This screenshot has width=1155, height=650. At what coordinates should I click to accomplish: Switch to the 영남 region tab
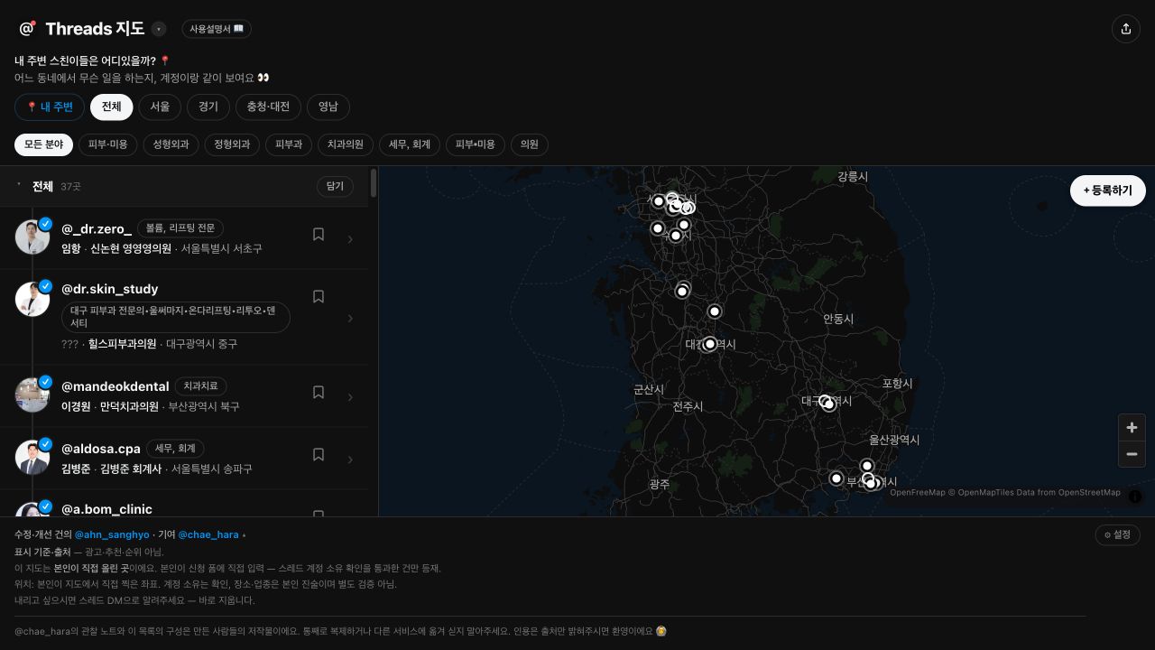pos(328,107)
